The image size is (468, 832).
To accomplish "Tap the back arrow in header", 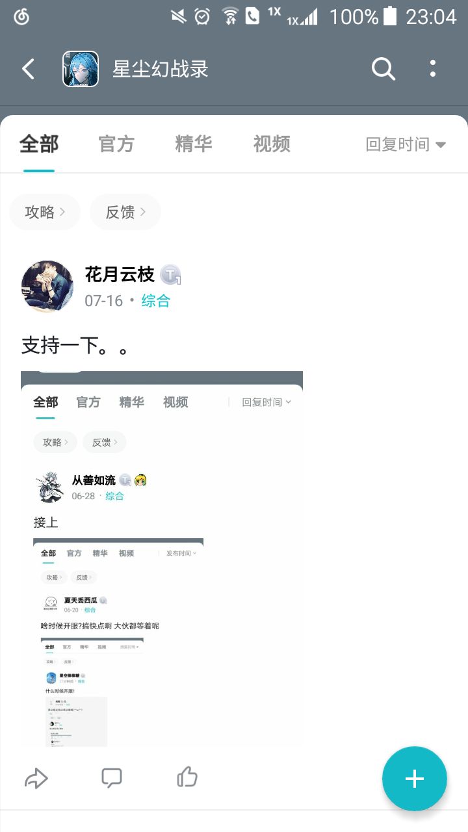I will point(28,69).
